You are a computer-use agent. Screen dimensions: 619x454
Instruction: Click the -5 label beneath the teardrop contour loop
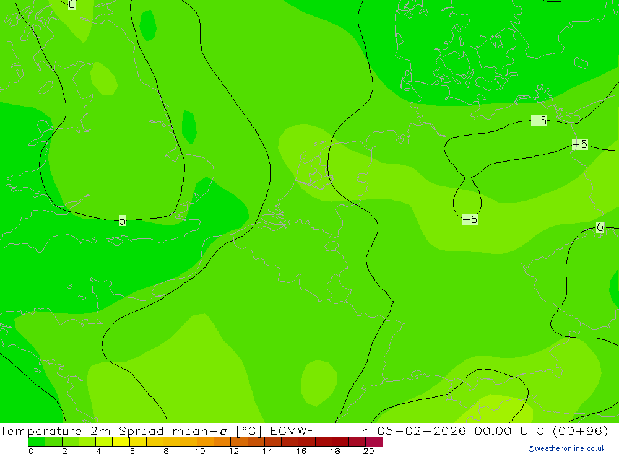[x=470, y=219]
